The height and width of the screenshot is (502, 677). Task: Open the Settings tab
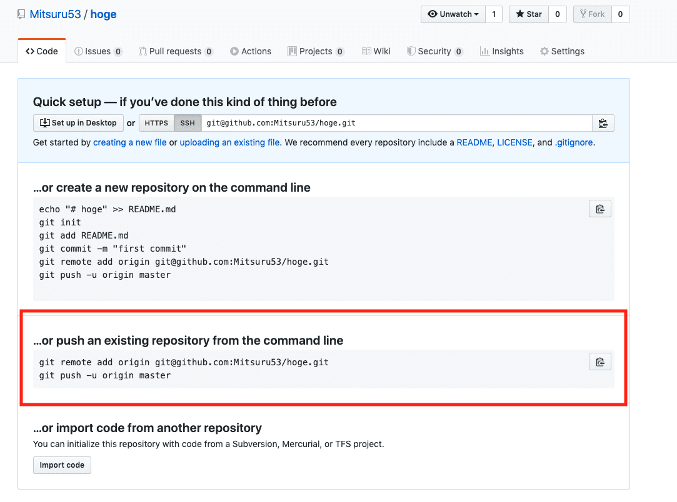pos(562,51)
